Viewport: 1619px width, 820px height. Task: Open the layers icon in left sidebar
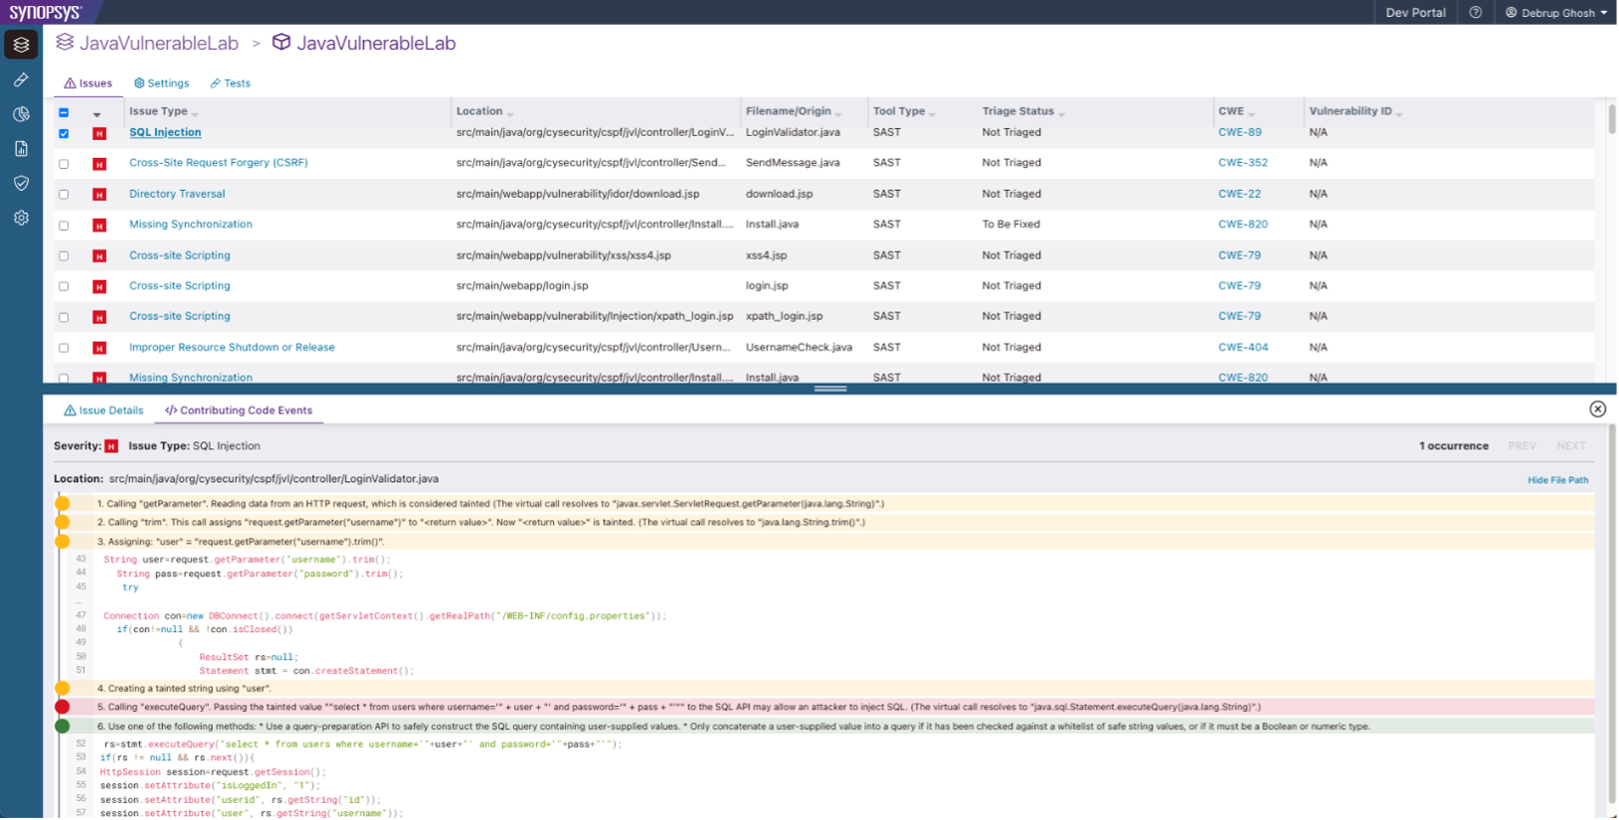[x=21, y=45]
